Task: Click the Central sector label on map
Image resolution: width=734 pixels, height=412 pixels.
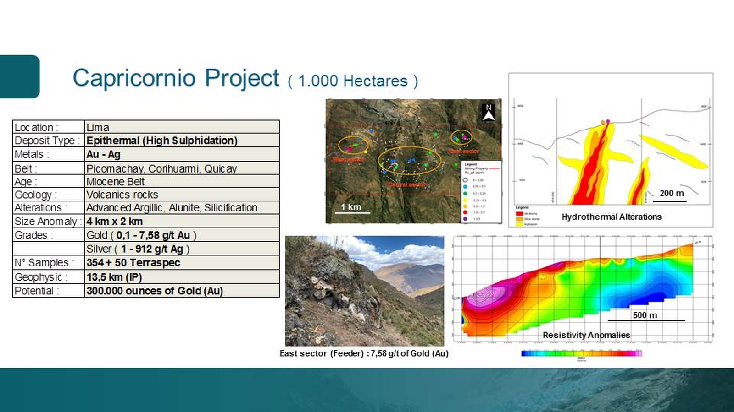Action: pos(406,184)
